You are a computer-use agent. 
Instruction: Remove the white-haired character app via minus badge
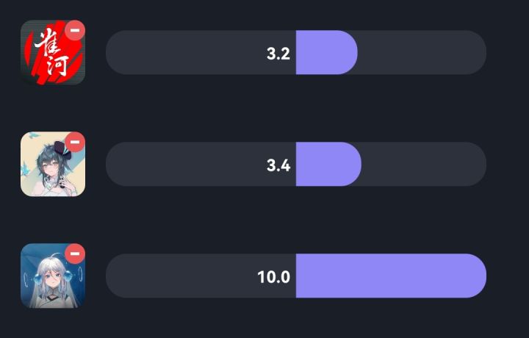pyautogui.click(x=75, y=253)
